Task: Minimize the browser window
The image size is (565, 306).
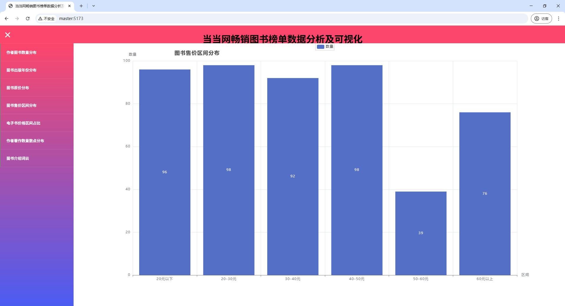Action: (x=531, y=6)
